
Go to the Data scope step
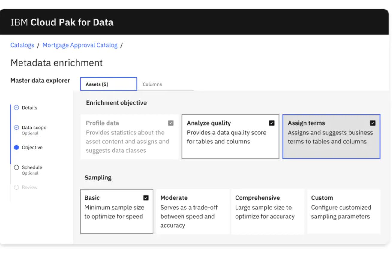(x=34, y=128)
